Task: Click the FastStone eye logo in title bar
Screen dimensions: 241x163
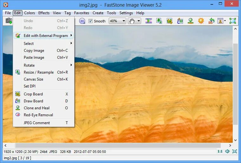Action: tap(6, 5)
